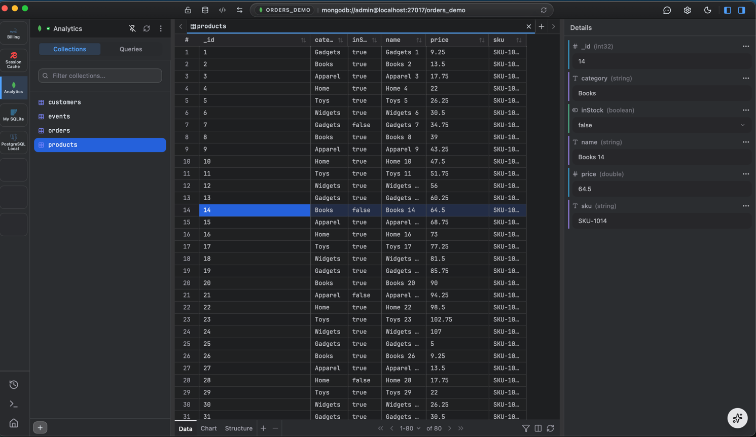Click the swap arrows icon in toolbar

coord(240,10)
